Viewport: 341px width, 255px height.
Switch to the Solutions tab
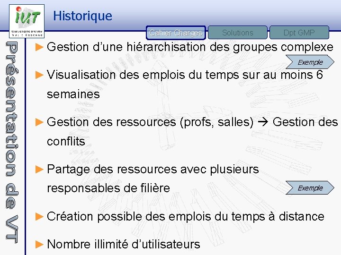[x=237, y=33]
